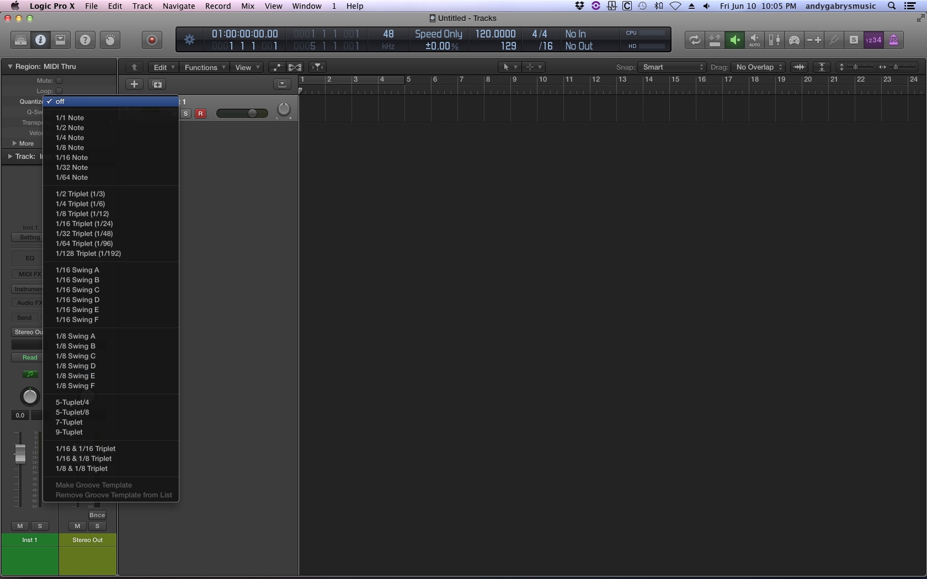Open the Mix menu in menu bar
This screenshot has width=927, height=579.
[248, 6]
